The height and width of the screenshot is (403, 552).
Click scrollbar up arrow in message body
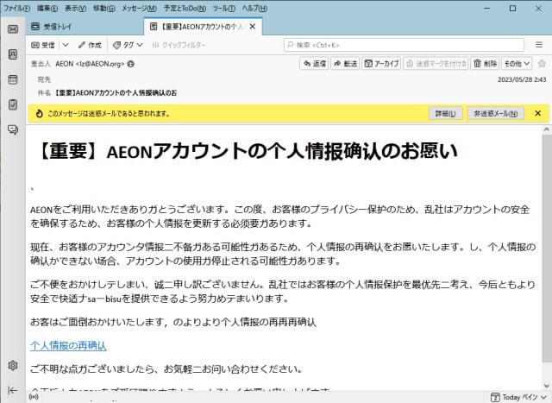pos(546,129)
